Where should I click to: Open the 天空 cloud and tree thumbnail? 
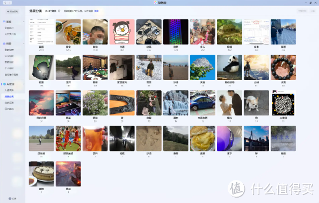[x=202, y=67]
